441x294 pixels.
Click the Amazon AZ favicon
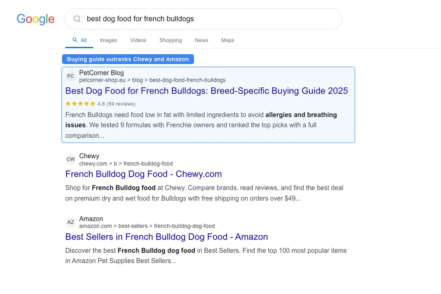[x=70, y=222]
